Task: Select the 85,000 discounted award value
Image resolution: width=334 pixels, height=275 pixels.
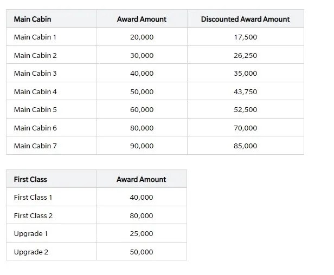Action: tap(246, 146)
